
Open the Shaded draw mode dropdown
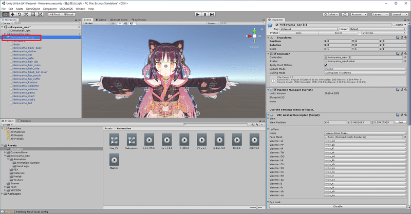[x=96, y=23]
